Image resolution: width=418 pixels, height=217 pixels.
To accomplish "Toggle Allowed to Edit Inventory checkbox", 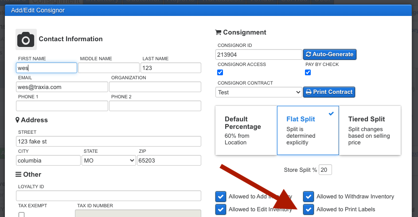I will (x=221, y=209).
